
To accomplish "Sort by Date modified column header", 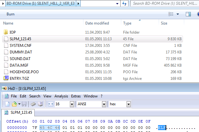I will (x=97, y=23).
